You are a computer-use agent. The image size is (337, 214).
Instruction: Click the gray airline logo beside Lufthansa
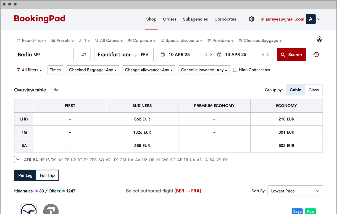point(51,209)
